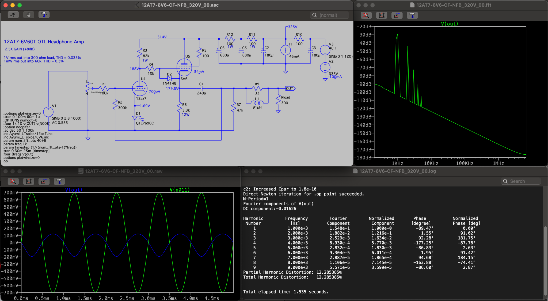Viewport: 548px width, 301px height.
Task: Click the OUT net label flag
Action: tap(290, 89)
